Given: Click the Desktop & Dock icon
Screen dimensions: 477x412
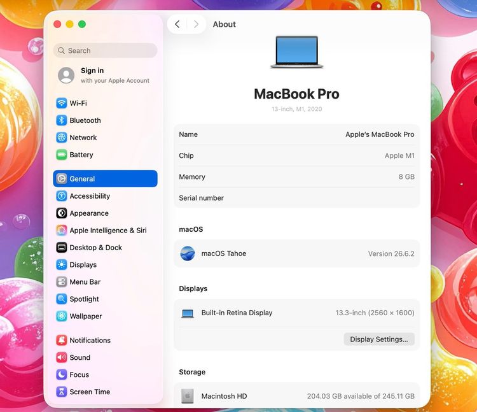Looking at the screenshot, I should 62,248.
